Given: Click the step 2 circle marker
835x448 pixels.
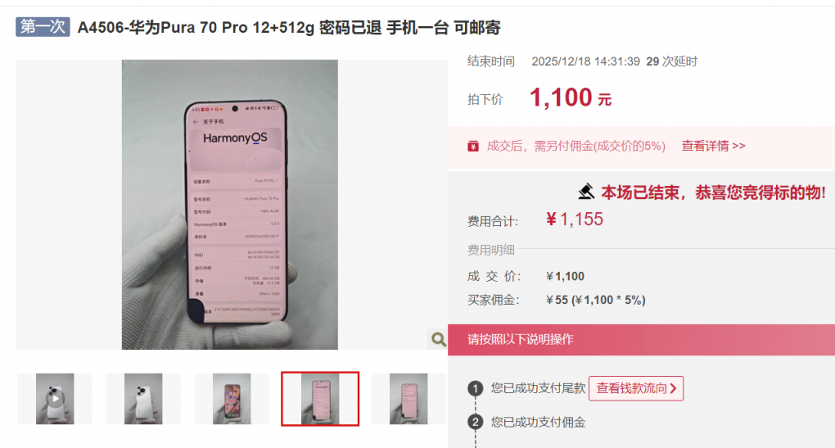Looking at the screenshot, I should pos(475,423).
